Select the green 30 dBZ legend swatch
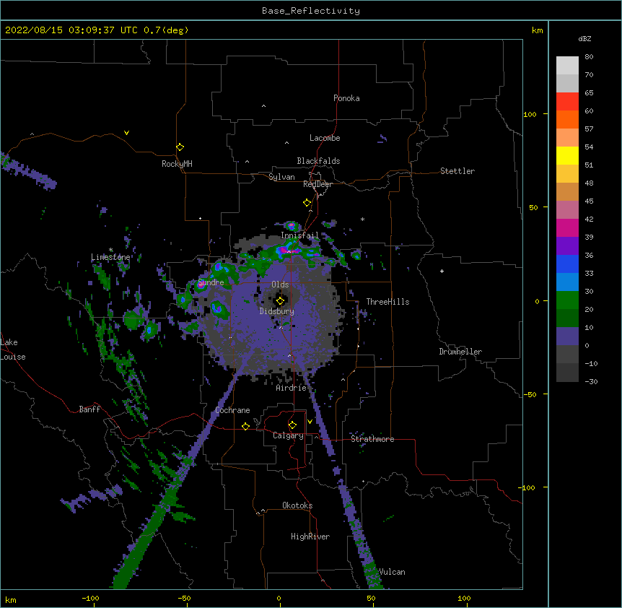This screenshot has height=608, width=622. (x=567, y=300)
